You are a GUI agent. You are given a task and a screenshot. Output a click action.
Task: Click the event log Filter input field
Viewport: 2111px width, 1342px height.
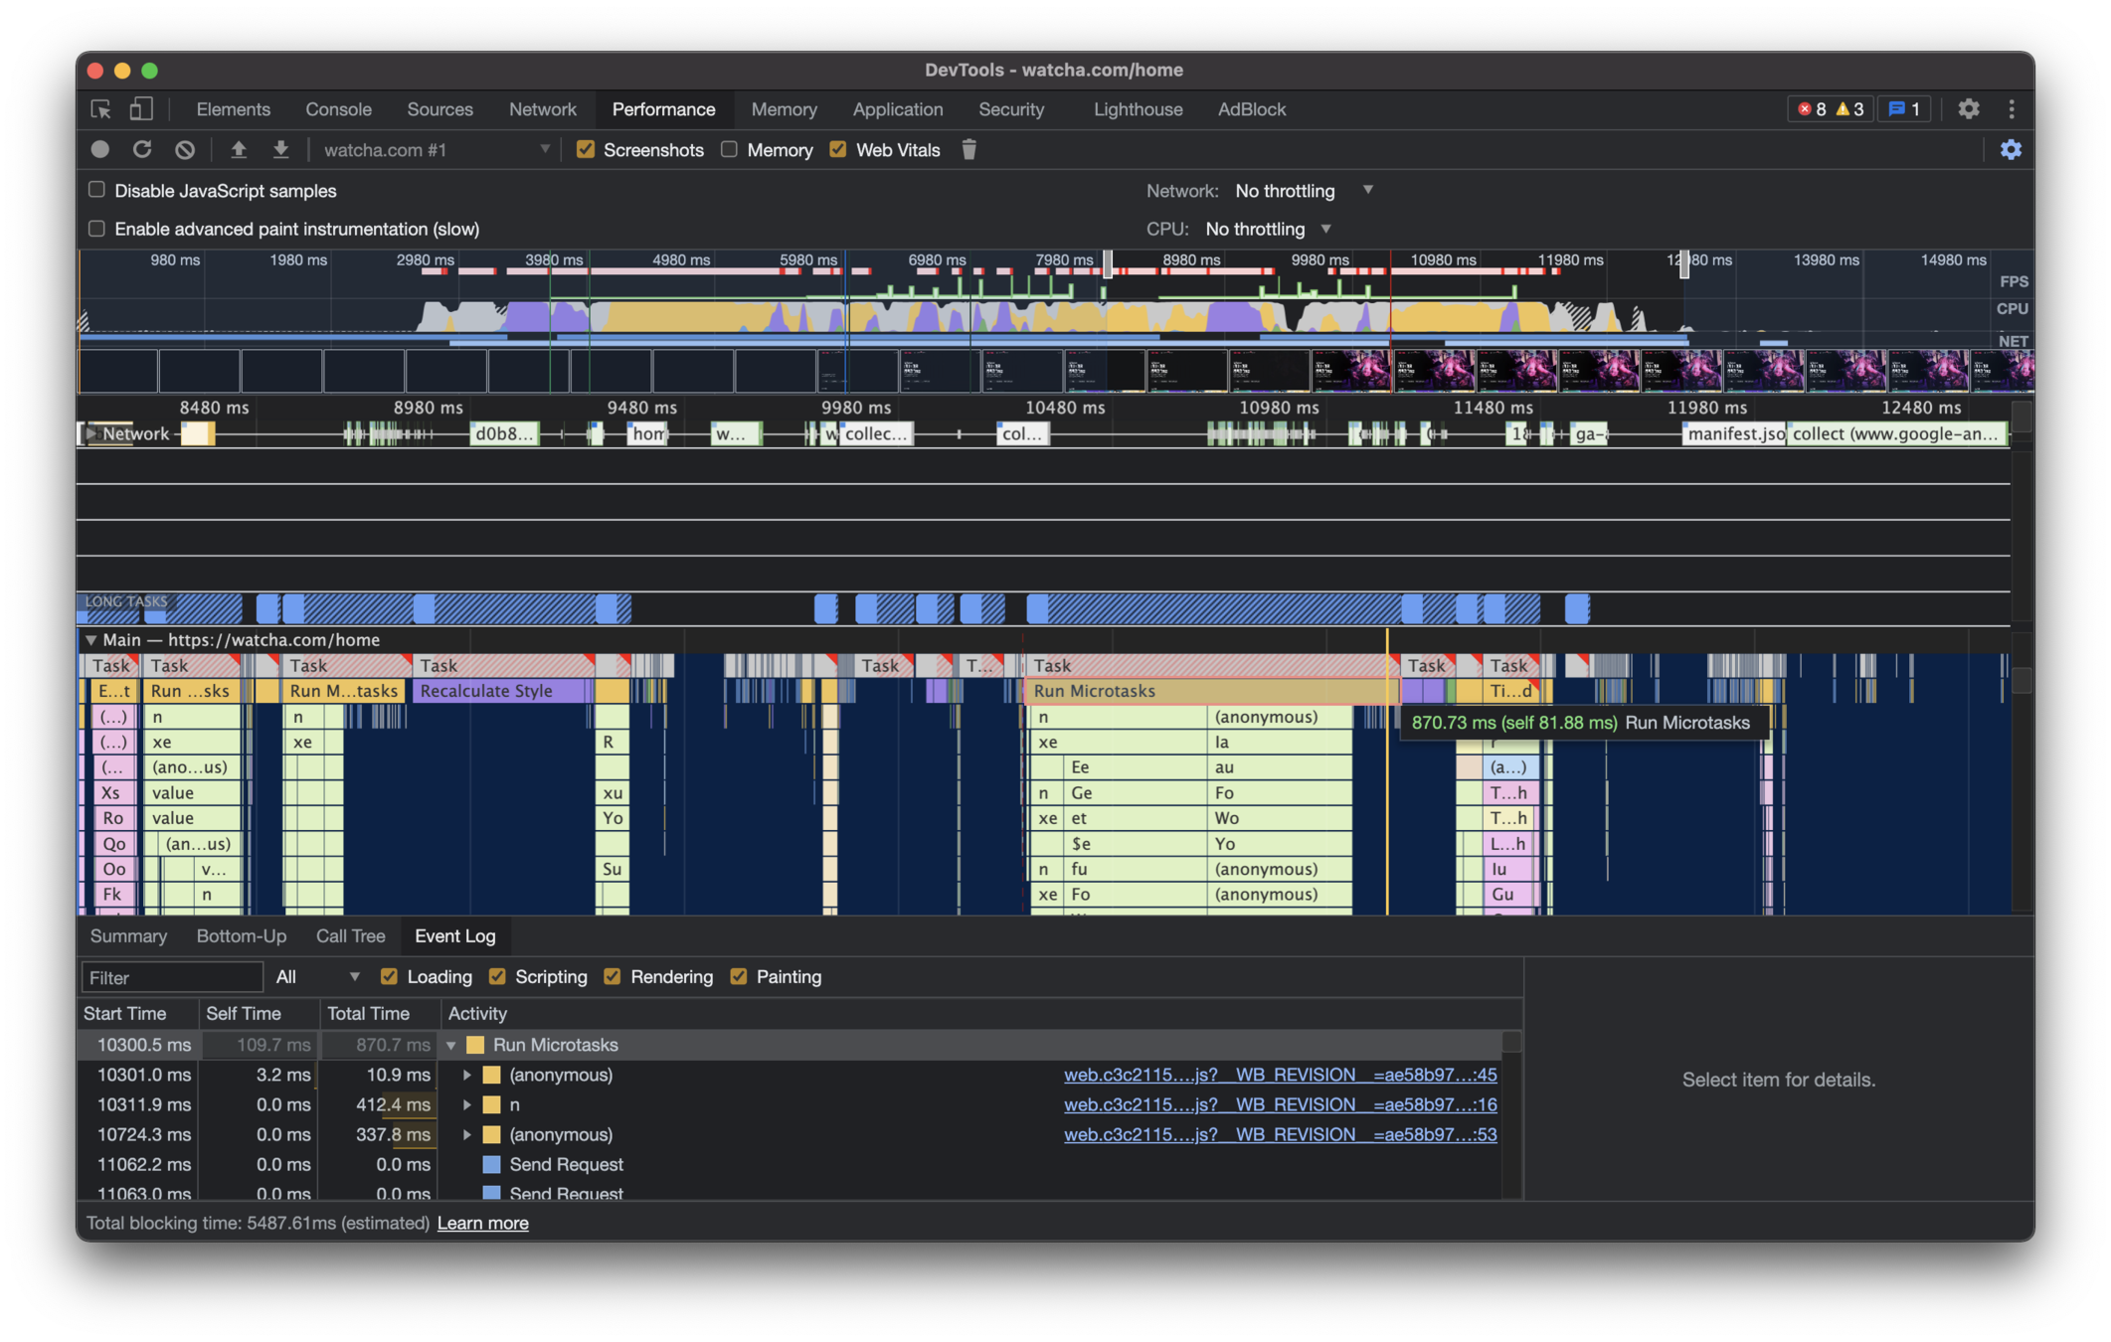(x=171, y=977)
